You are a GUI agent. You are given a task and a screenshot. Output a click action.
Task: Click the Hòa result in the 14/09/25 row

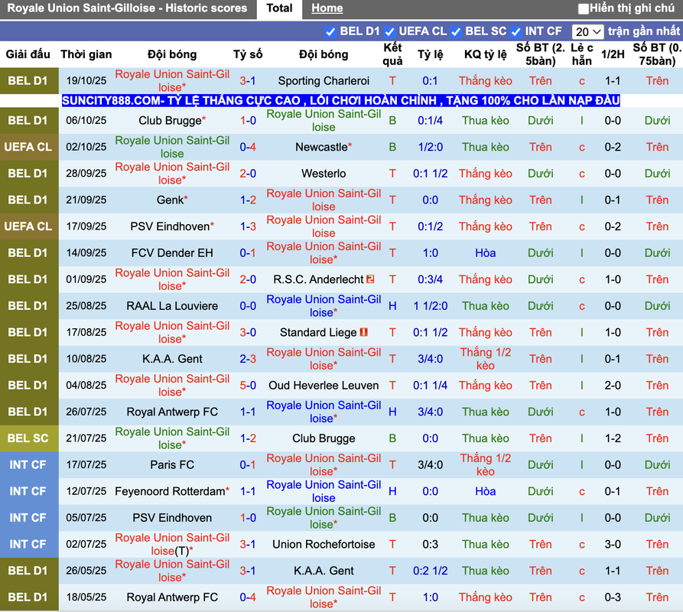click(485, 253)
